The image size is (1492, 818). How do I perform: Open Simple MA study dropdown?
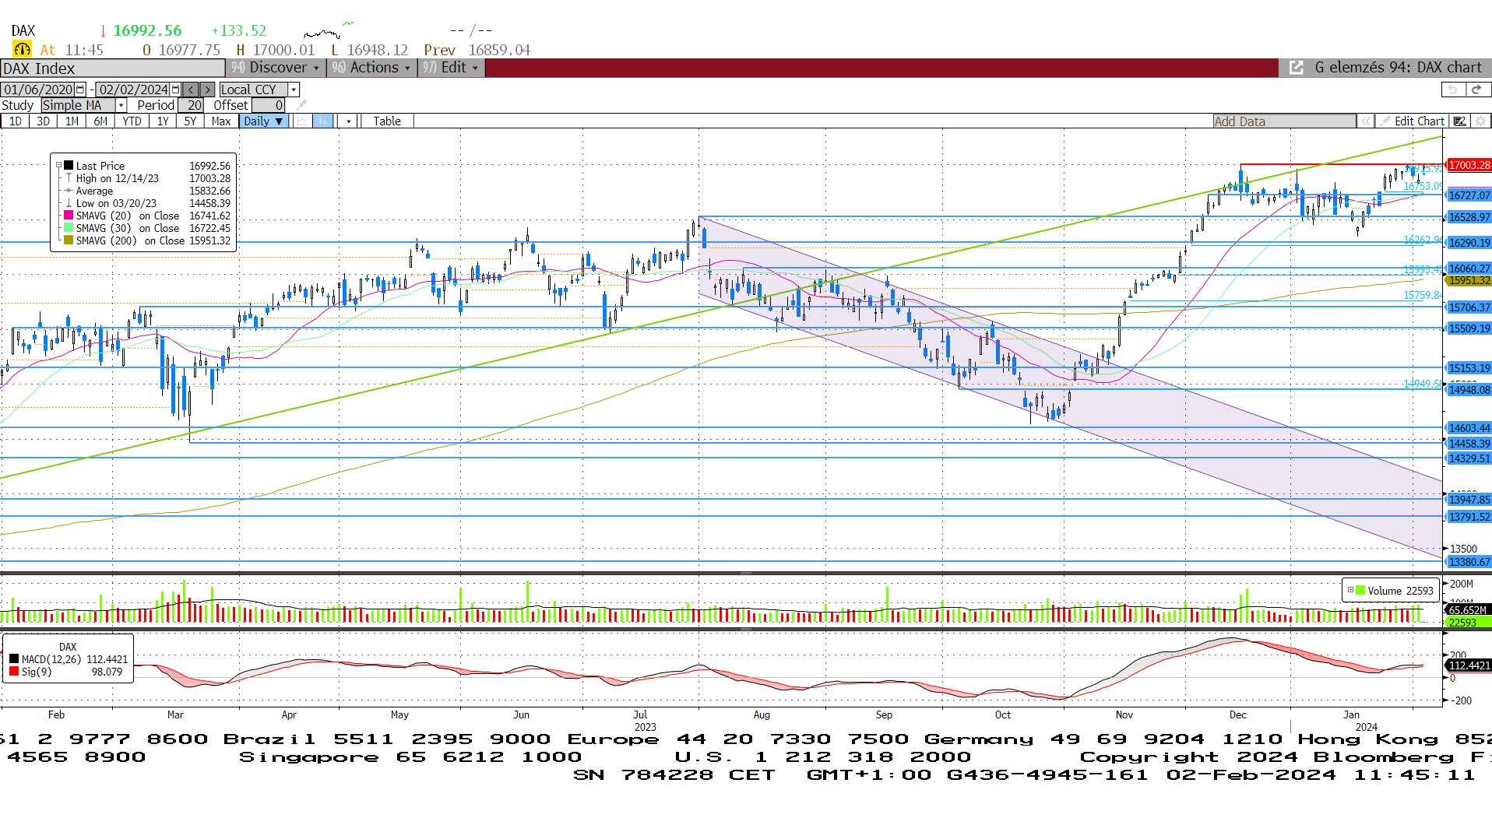click(x=121, y=105)
